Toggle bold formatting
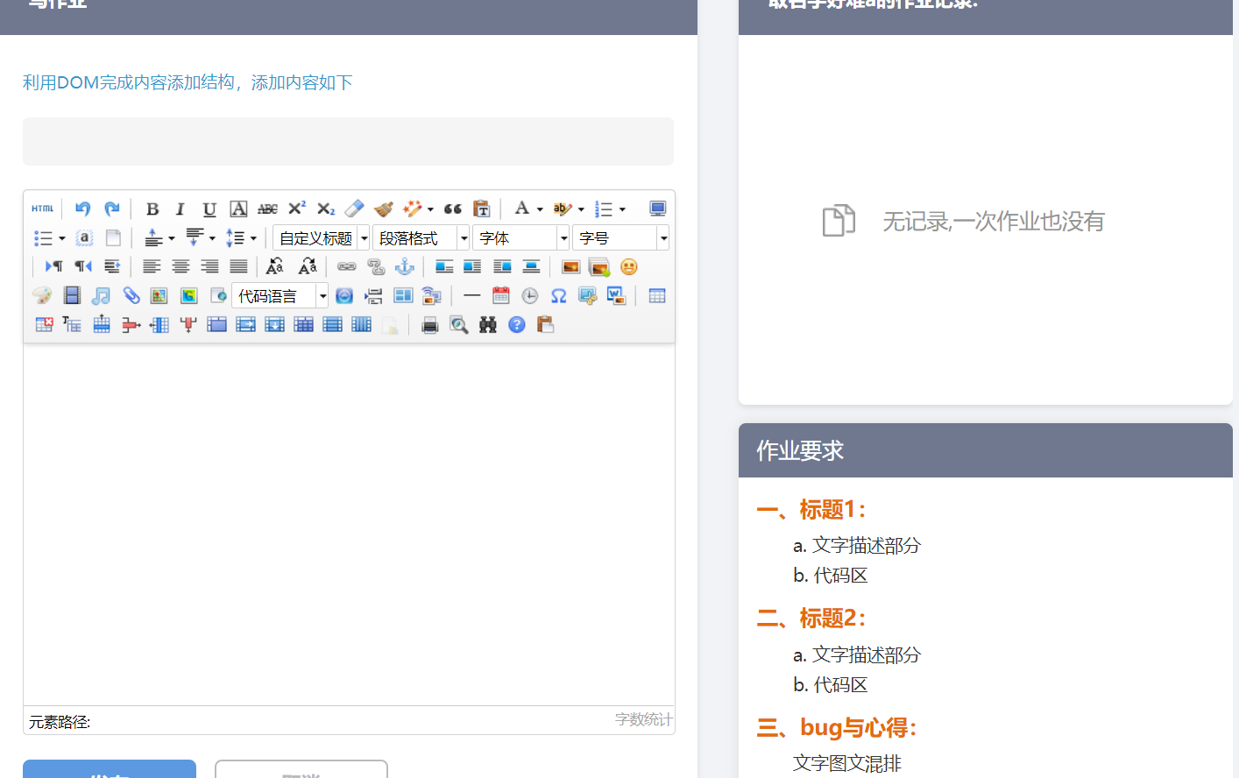The width and height of the screenshot is (1239, 778). tap(152, 209)
